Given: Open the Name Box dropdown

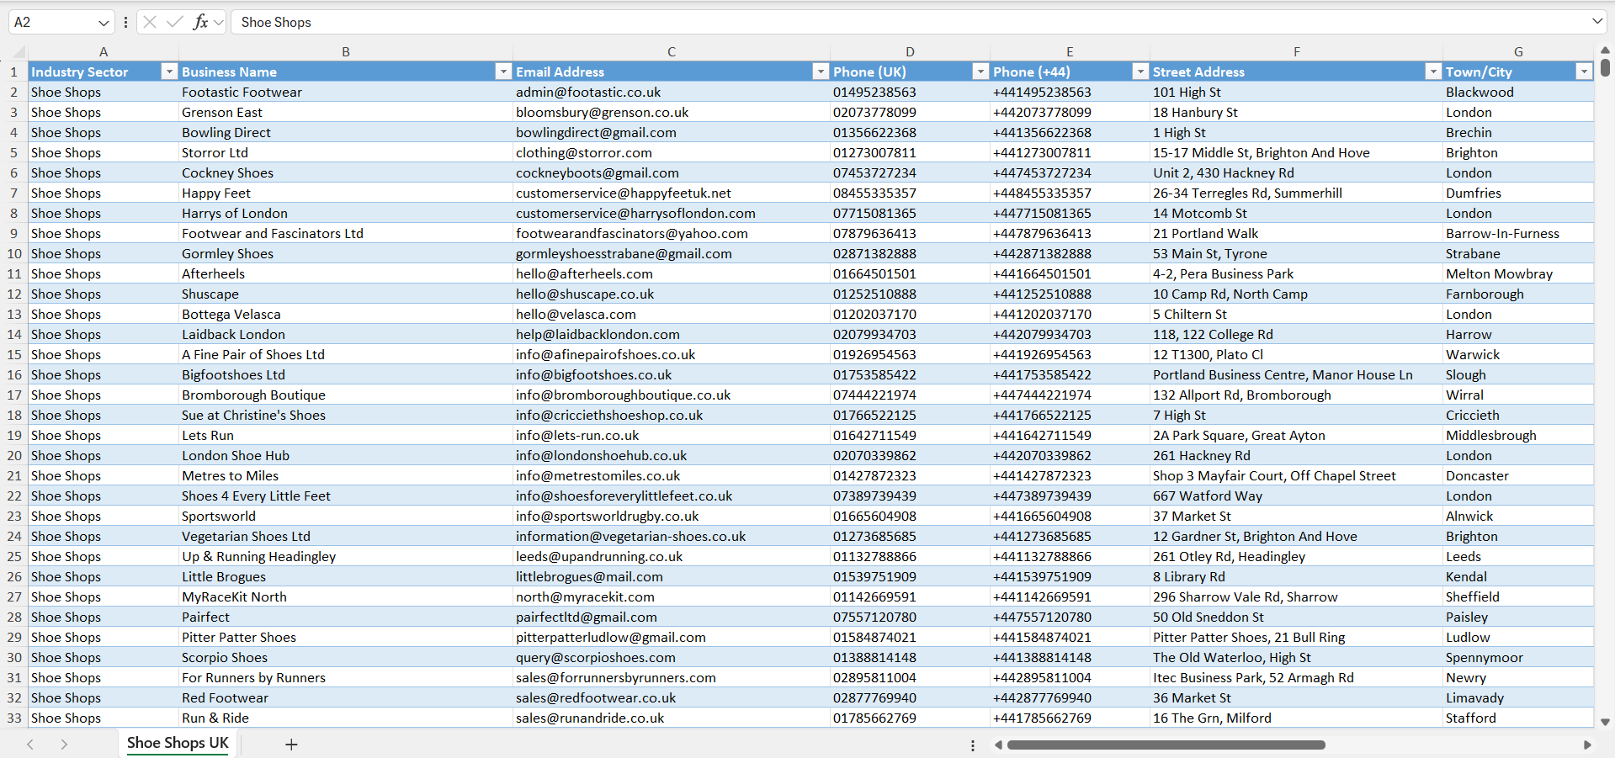Looking at the screenshot, I should coord(104,23).
